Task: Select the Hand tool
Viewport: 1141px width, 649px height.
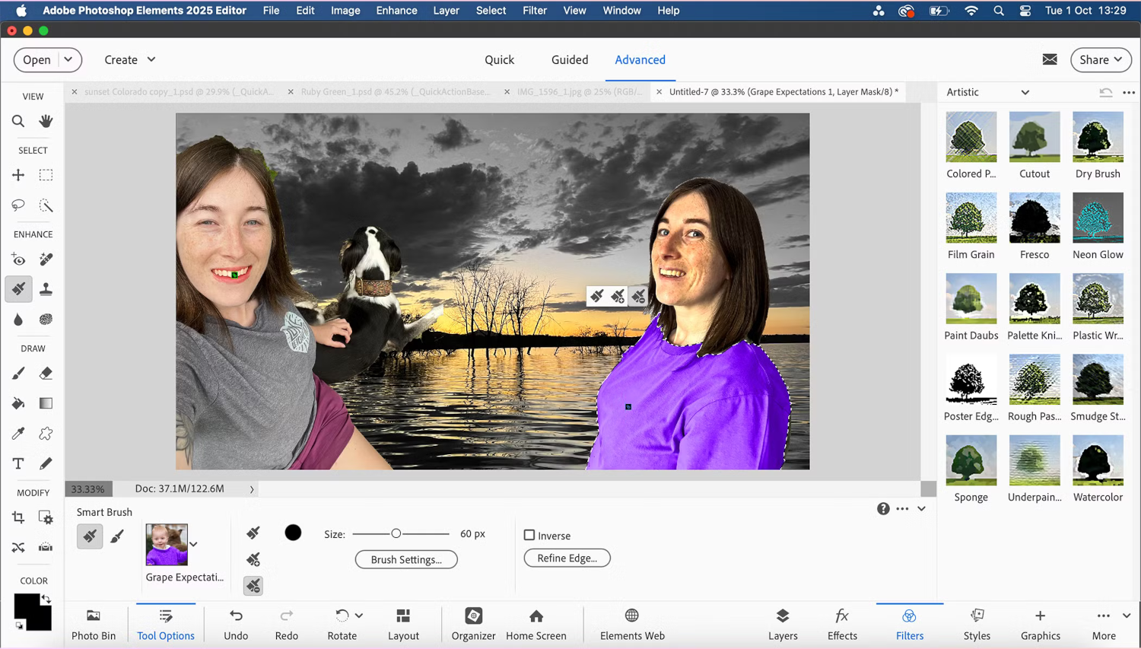Action: [46, 121]
